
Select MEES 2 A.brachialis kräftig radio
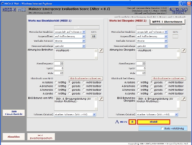pyautogui.click(x=138, y=86)
